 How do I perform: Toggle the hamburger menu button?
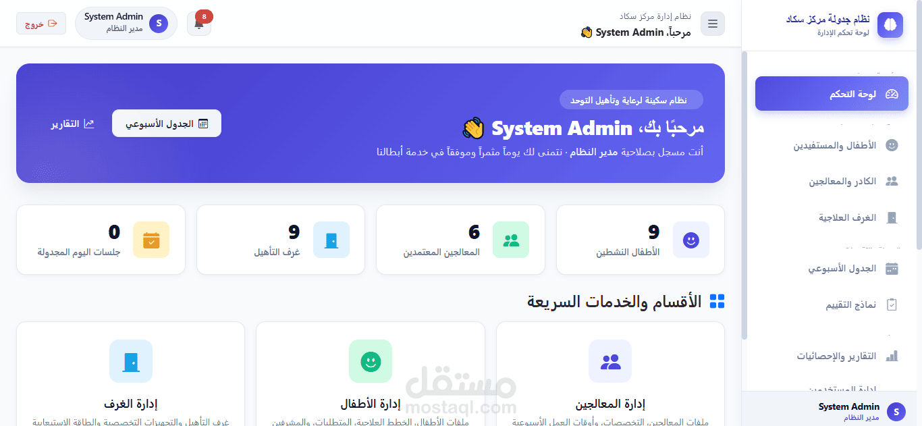713,24
